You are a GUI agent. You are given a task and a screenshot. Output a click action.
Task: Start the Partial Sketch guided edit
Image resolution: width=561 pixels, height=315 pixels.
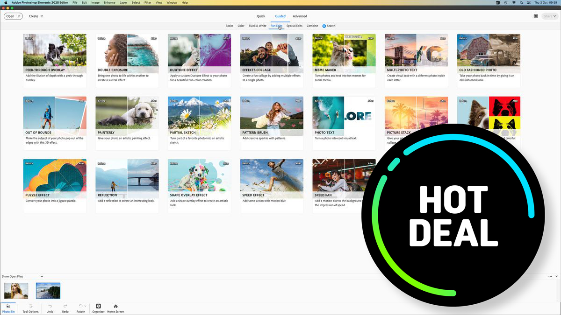199,123
